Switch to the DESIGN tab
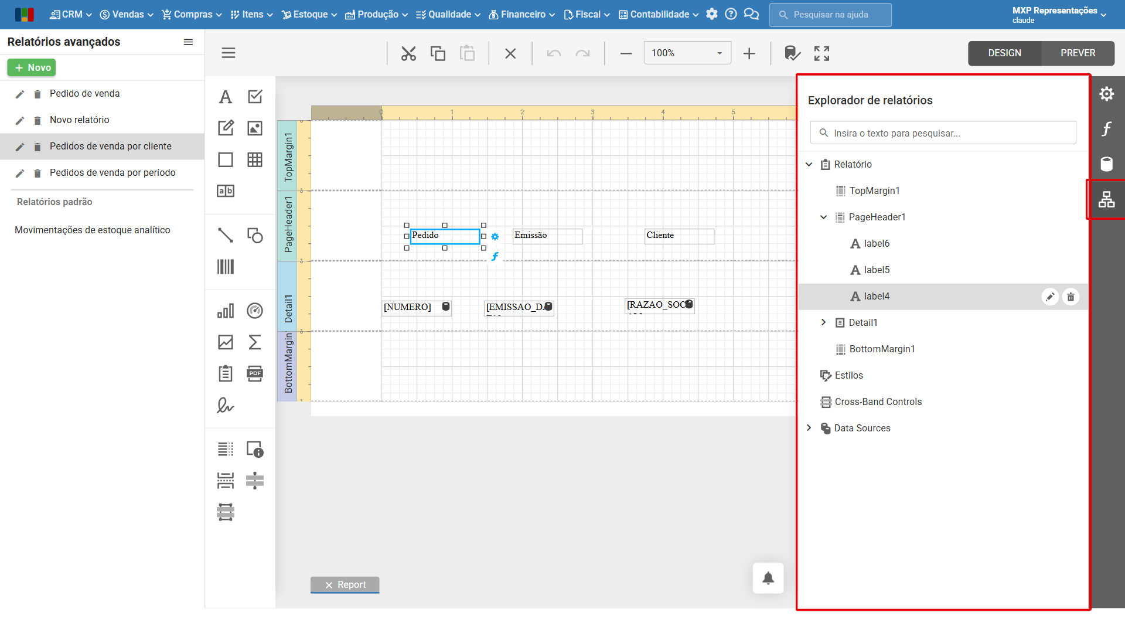Screen dimensions: 1125x633 coord(1005,53)
